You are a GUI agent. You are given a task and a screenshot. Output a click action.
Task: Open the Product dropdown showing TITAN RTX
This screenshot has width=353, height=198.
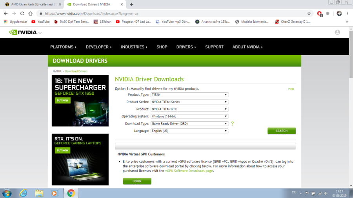[x=189, y=109]
